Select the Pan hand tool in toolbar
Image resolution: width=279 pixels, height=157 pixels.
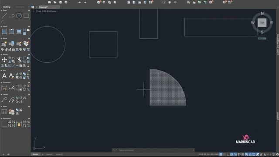170,2
